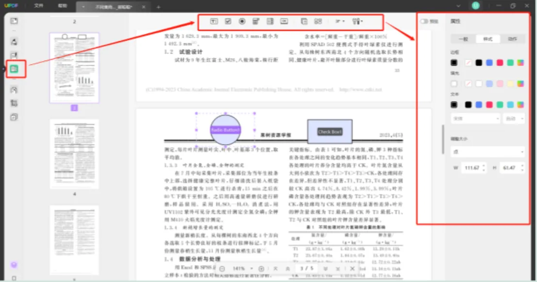Select the green Prepare Form sidebar icon
Viewport: 537px width, 282px height.
[14, 69]
